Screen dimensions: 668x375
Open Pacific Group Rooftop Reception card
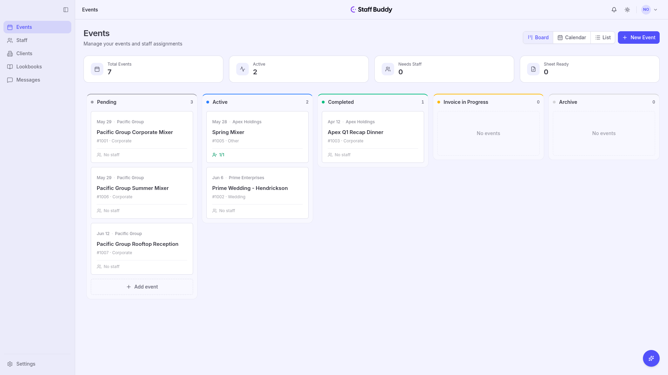[142, 249]
